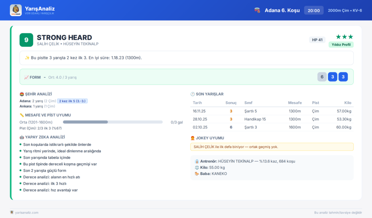Click the ruler icon next to MESAFE VE PİST UYUMU
The height and width of the screenshot is (218, 372).
tap(22, 115)
